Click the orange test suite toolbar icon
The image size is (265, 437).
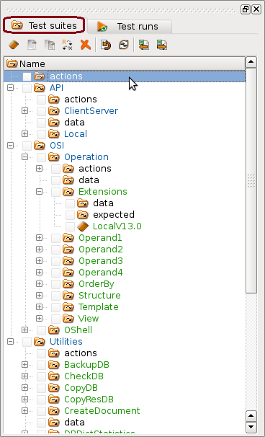[14, 45]
